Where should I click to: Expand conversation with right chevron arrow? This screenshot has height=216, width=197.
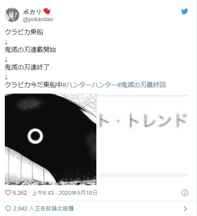[185, 209]
